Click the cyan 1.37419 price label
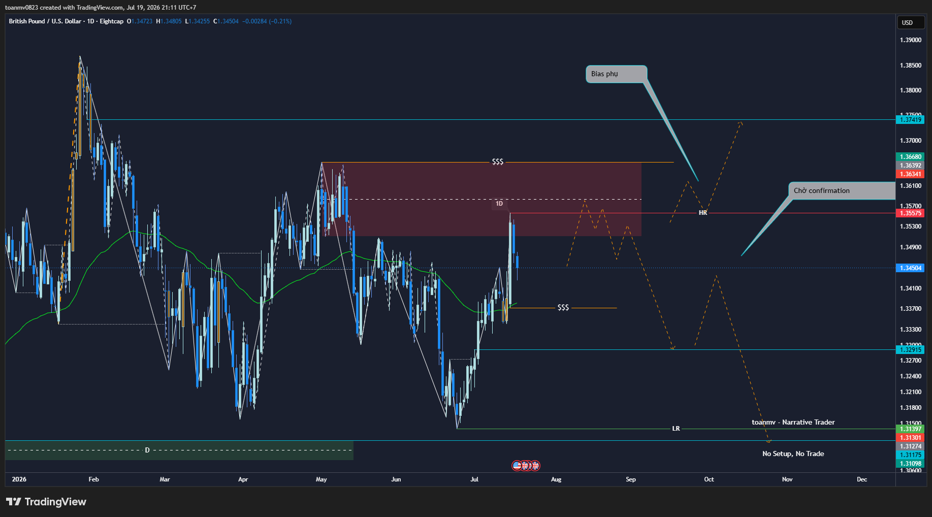The width and height of the screenshot is (932, 517). [910, 120]
